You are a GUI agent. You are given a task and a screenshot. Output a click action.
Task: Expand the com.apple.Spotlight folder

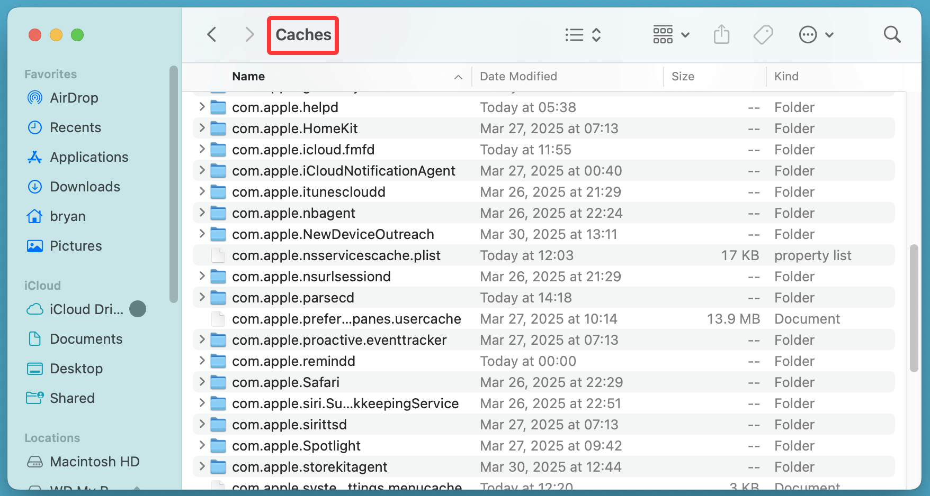[202, 445]
